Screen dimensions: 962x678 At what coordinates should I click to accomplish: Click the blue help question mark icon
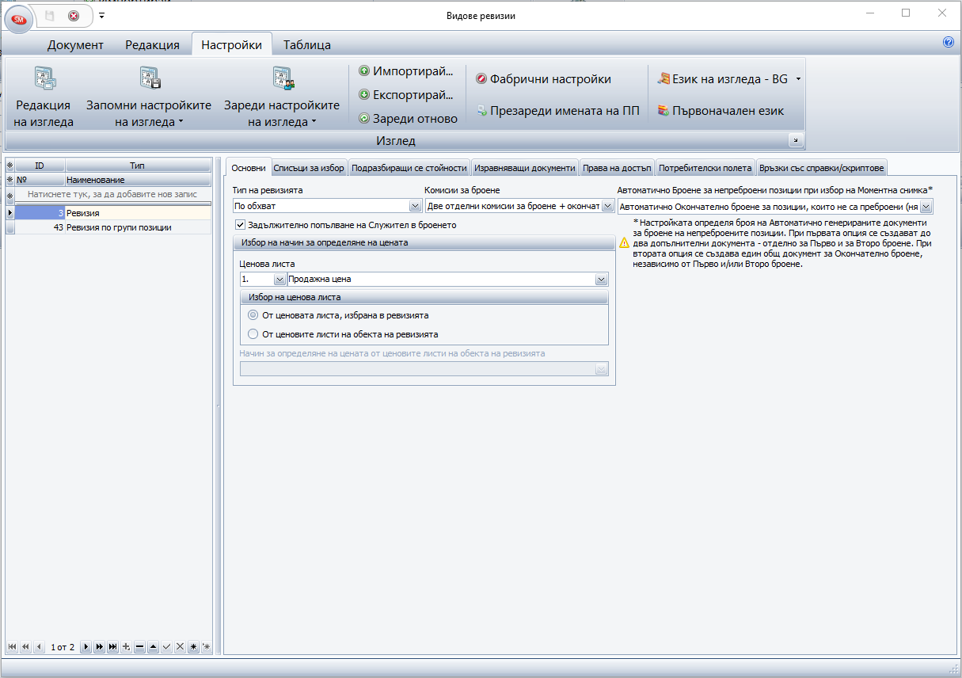(949, 43)
